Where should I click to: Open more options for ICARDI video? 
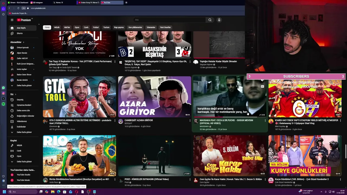(x=340, y=121)
